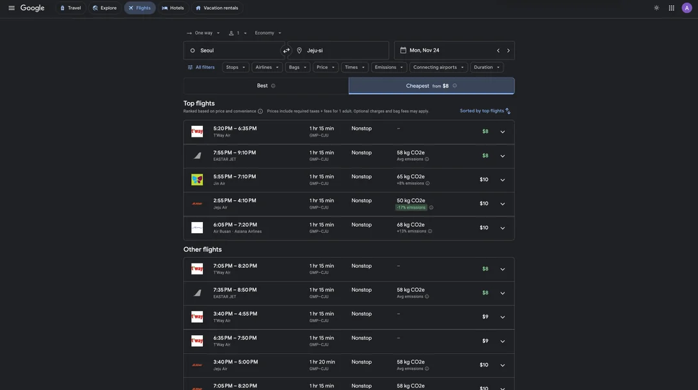Viewport: 698px width, 390px height.
Task: Open the Hotels navigation tab
Action: (x=173, y=8)
